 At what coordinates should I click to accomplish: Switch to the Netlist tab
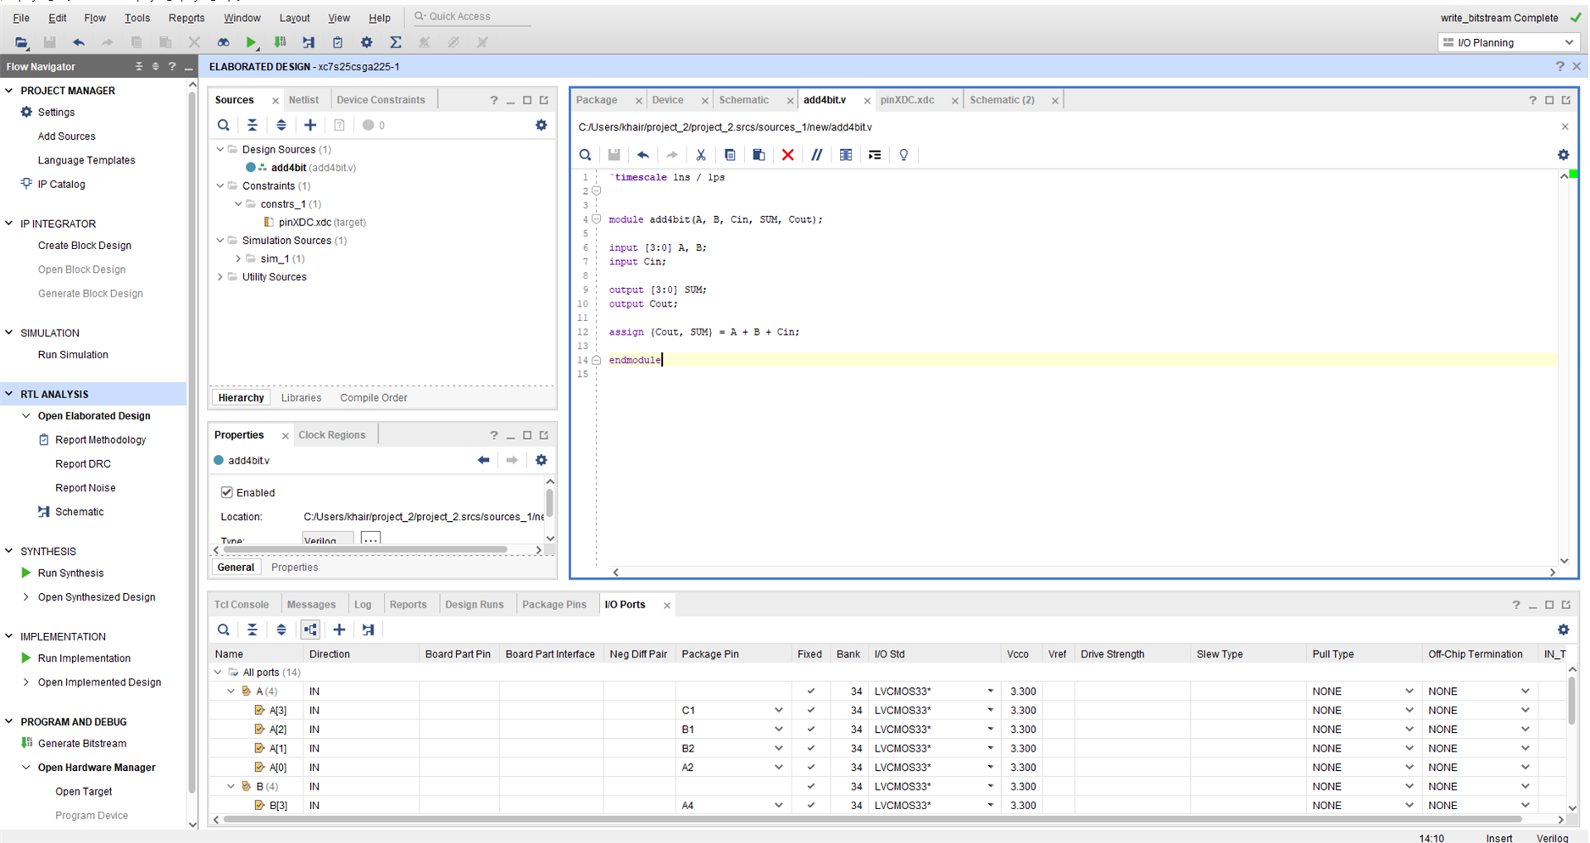pos(303,100)
